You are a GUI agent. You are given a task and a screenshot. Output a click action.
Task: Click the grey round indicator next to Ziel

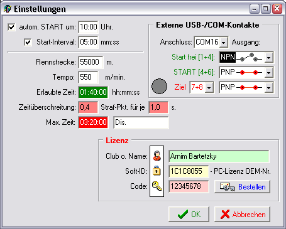(159, 86)
